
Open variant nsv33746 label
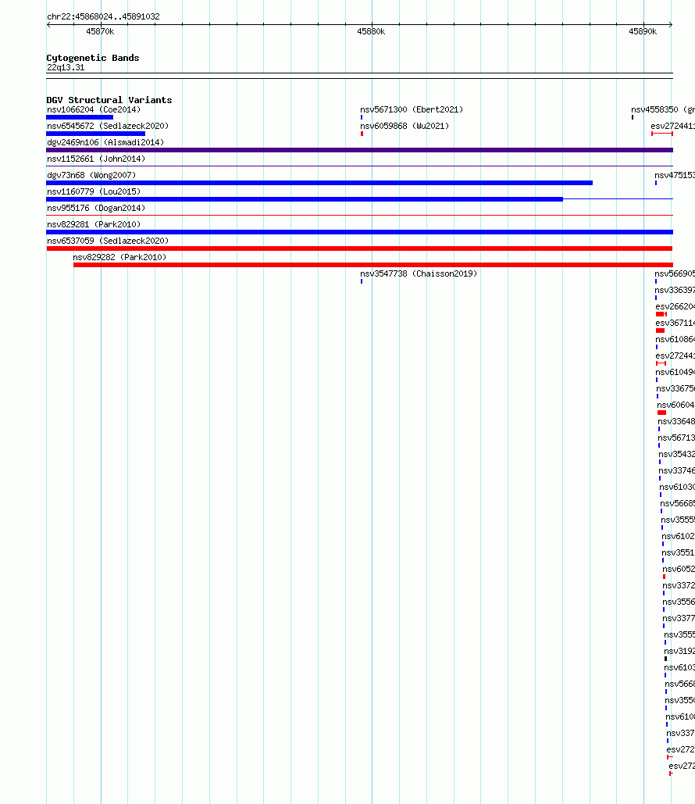pyautogui.click(x=676, y=470)
